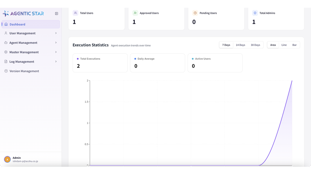Open the Total Executions stat card
The width and height of the screenshot is (311, 175).
[100, 63]
